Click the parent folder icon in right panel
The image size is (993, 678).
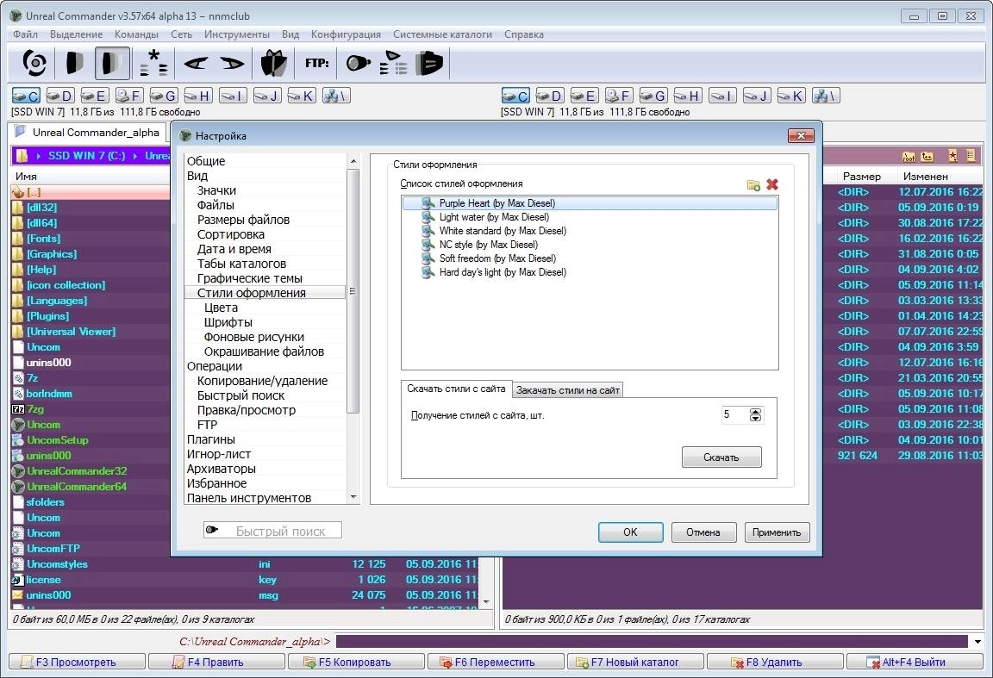[x=927, y=156]
